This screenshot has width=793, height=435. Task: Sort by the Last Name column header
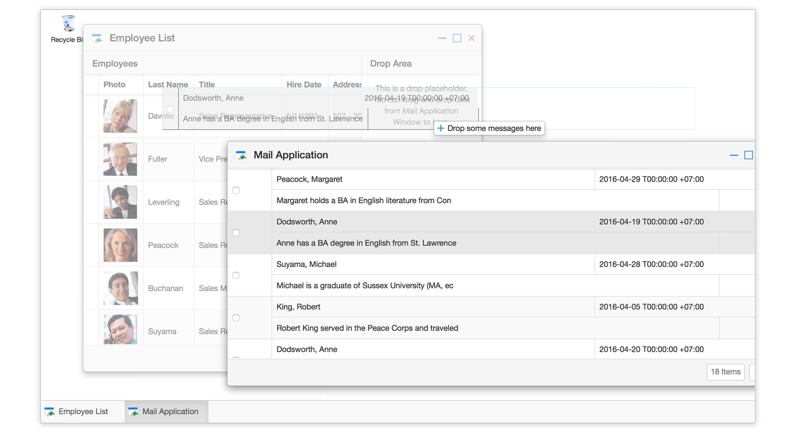click(x=167, y=85)
